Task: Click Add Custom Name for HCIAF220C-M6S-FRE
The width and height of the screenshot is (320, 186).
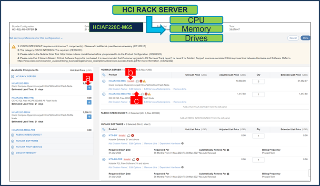Action: point(118,102)
